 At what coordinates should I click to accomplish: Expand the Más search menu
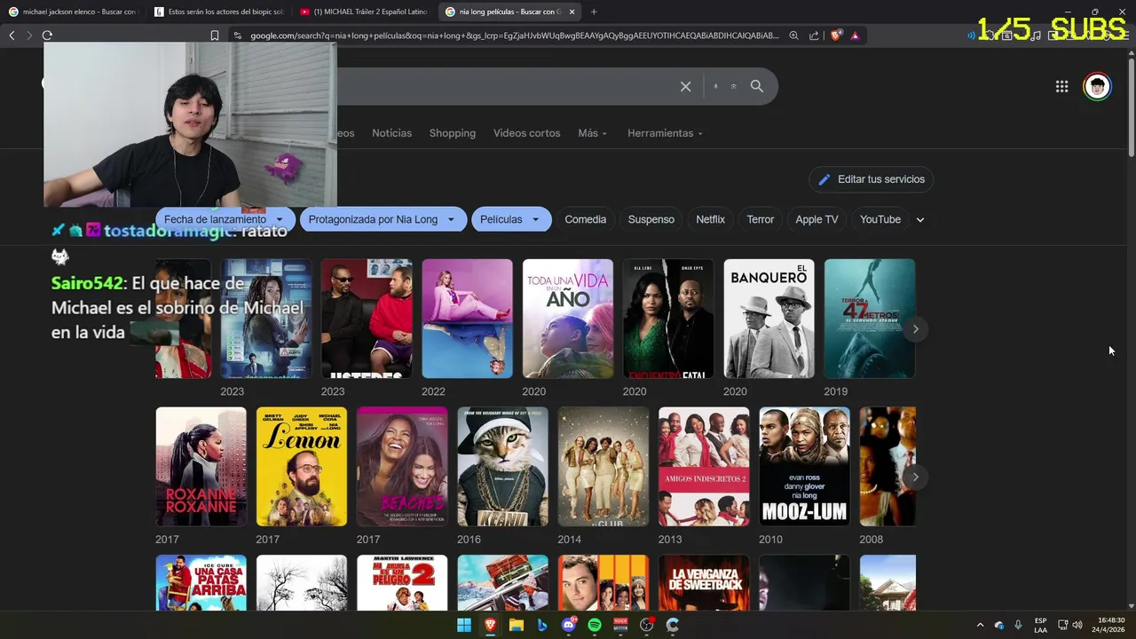pyautogui.click(x=592, y=133)
